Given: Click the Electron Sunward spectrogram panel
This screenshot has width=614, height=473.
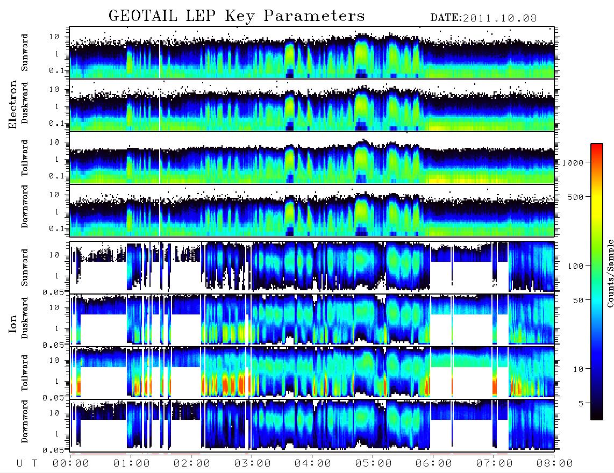Looking at the screenshot, I should click(x=312, y=53).
